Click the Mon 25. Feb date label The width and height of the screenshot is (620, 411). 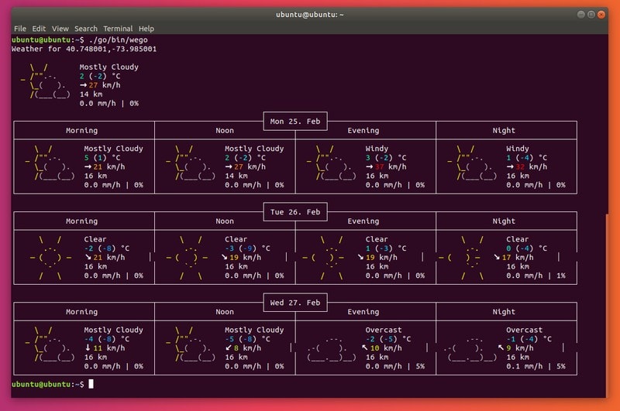click(x=294, y=122)
